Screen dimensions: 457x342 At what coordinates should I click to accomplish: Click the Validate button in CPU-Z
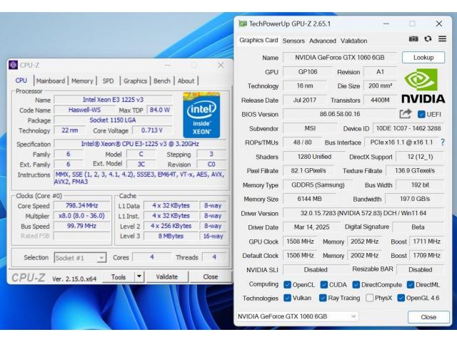(166, 277)
